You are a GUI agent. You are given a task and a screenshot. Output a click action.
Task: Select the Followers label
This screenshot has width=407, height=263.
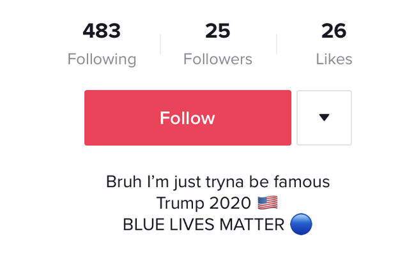(x=218, y=59)
